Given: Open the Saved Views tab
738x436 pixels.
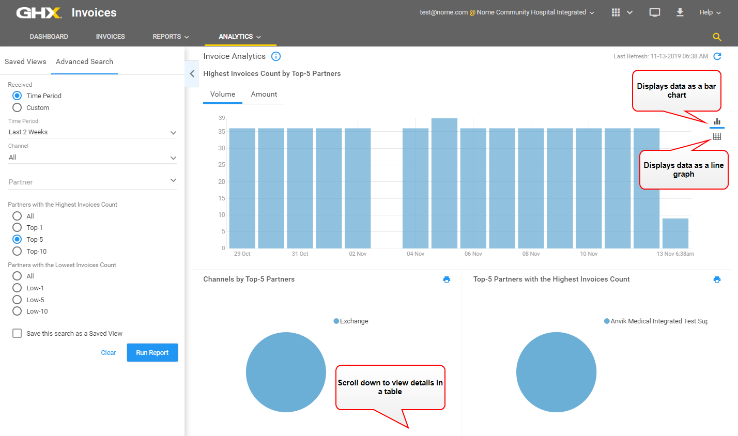Looking at the screenshot, I should click(25, 61).
